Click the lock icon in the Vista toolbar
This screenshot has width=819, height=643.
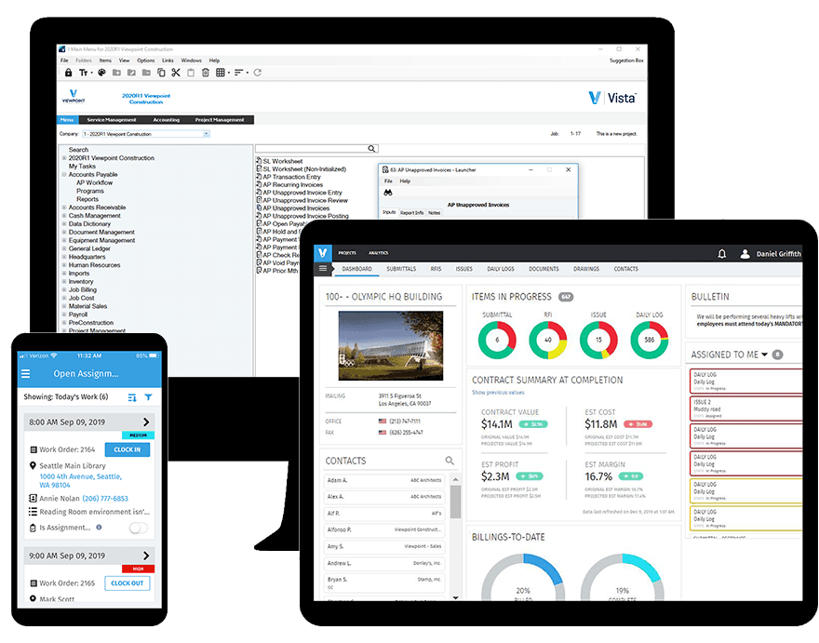(x=68, y=72)
